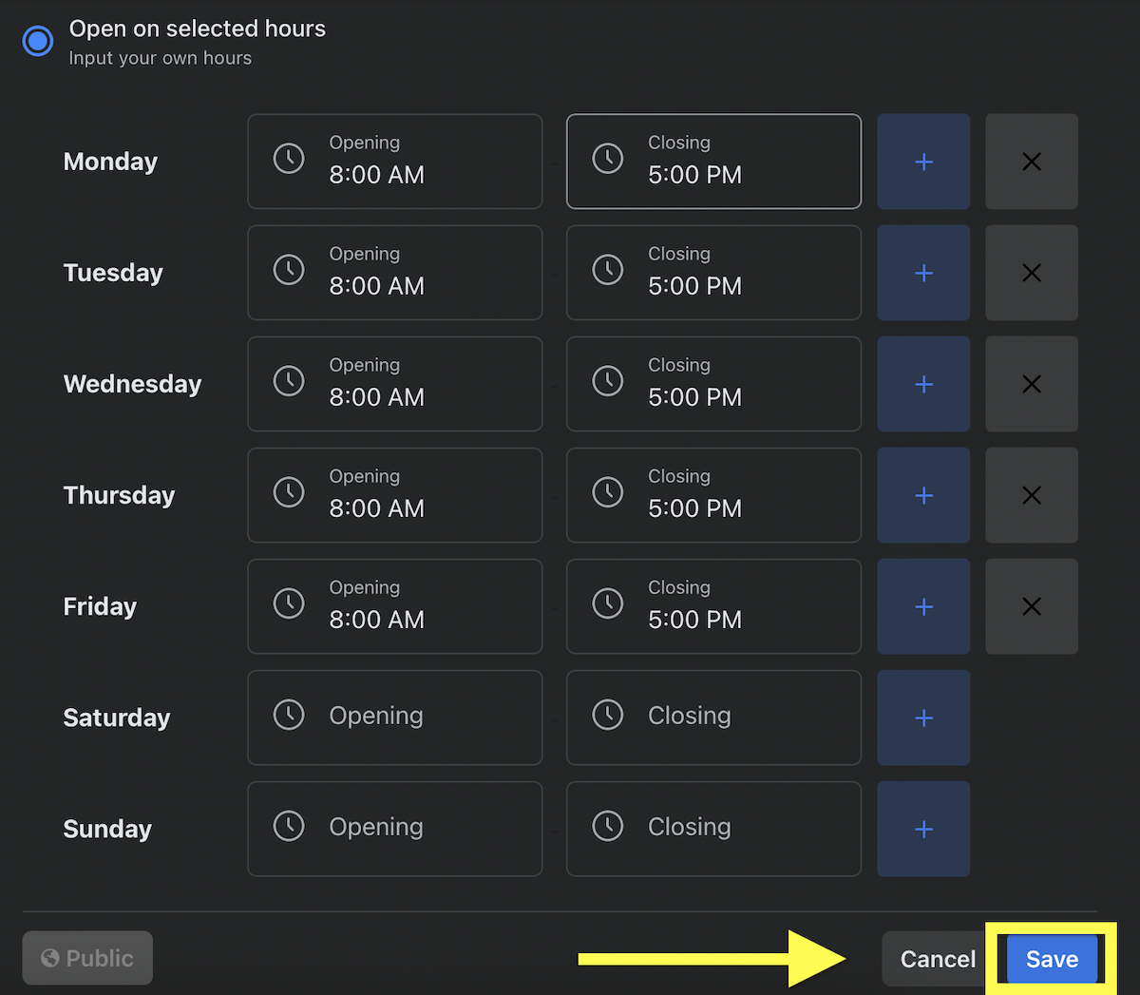Click the Public audience button

(x=87, y=958)
